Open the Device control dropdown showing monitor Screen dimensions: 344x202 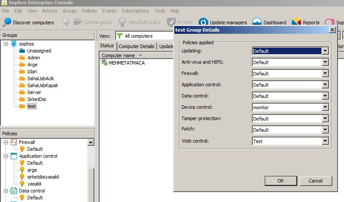[x=325, y=107]
